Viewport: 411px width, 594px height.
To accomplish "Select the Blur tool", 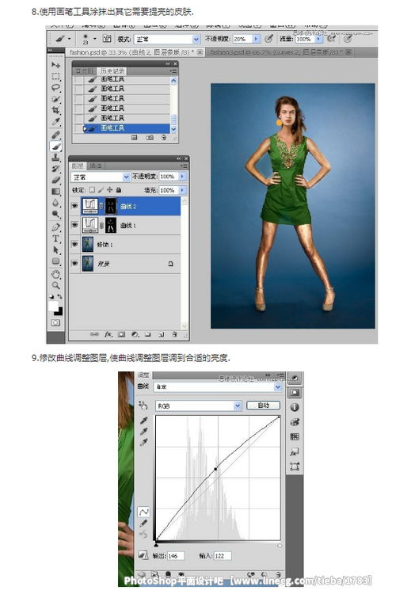I will point(55,203).
